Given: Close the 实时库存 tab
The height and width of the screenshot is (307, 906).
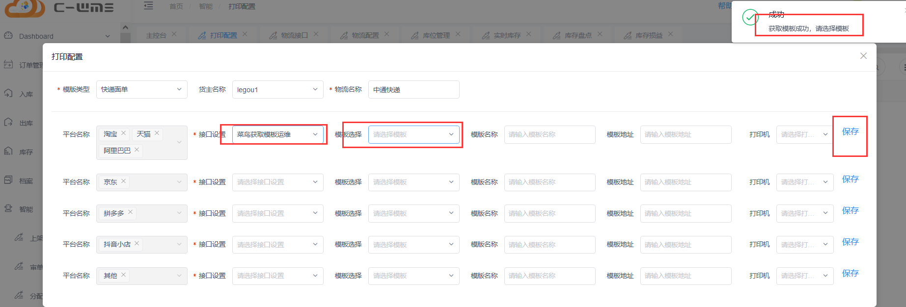Looking at the screenshot, I should [529, 34].
